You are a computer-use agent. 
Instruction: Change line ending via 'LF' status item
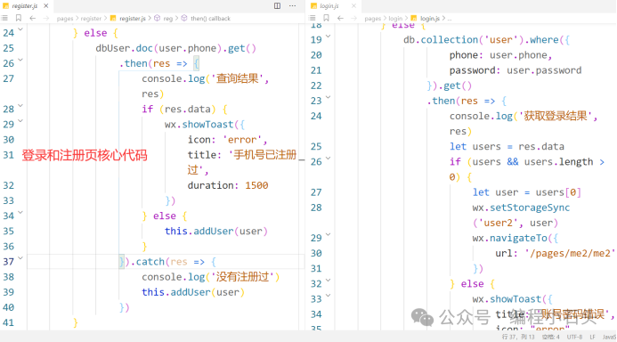click(592, 337)
